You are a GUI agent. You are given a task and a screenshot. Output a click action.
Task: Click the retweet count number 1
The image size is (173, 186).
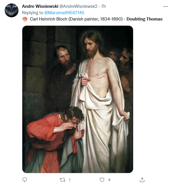click(x=70, y=180)
